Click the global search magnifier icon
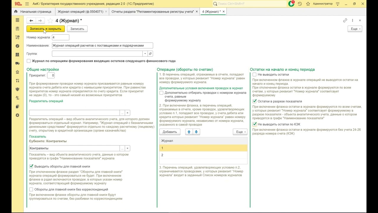 click(x=215, y=4)
